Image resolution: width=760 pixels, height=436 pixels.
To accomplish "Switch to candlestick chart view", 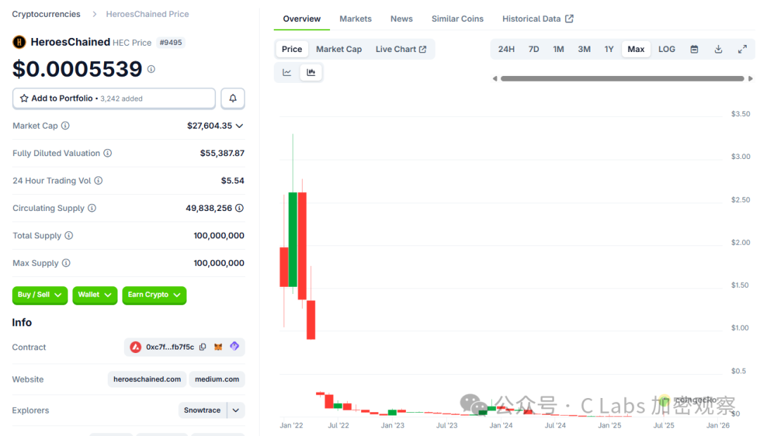I will [x=311, y=72].
